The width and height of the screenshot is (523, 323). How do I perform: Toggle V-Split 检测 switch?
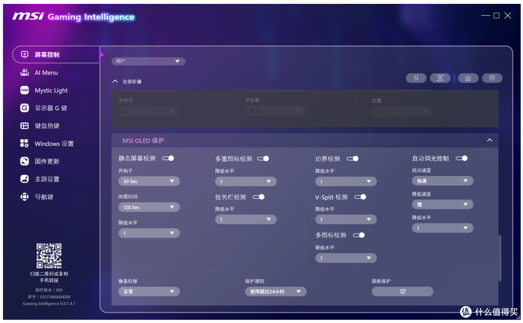click(x=360, y=197)
